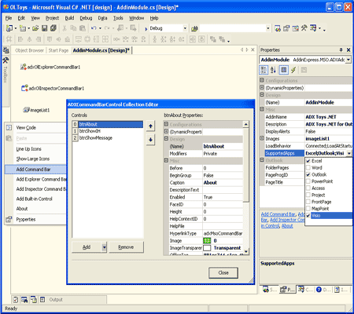Open the Find combo box dropdown
The height and width of the screenshot is (314, 354).
pyautogui.click(x=267, y=28)
